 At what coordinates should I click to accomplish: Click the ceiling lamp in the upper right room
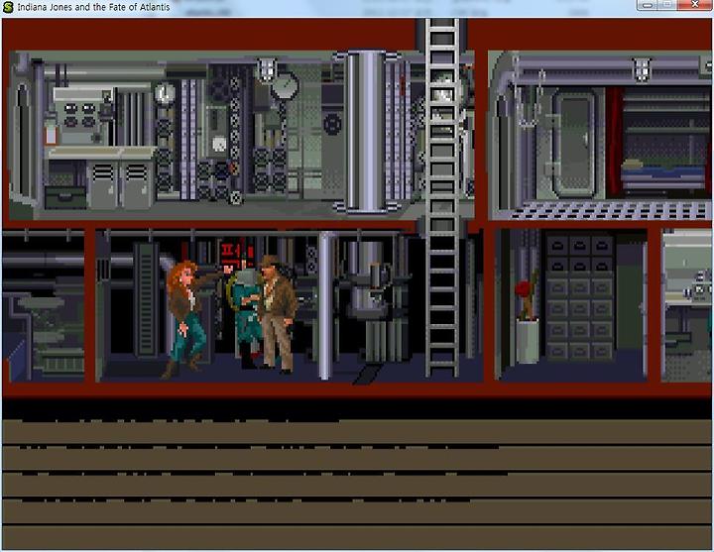click(642, 69)
